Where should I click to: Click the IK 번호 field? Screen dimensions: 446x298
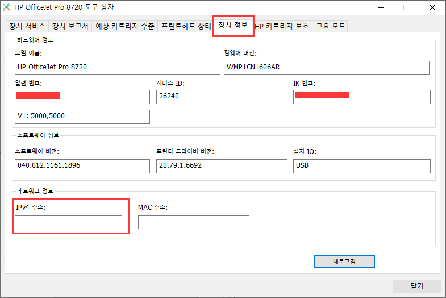[362, 97]
